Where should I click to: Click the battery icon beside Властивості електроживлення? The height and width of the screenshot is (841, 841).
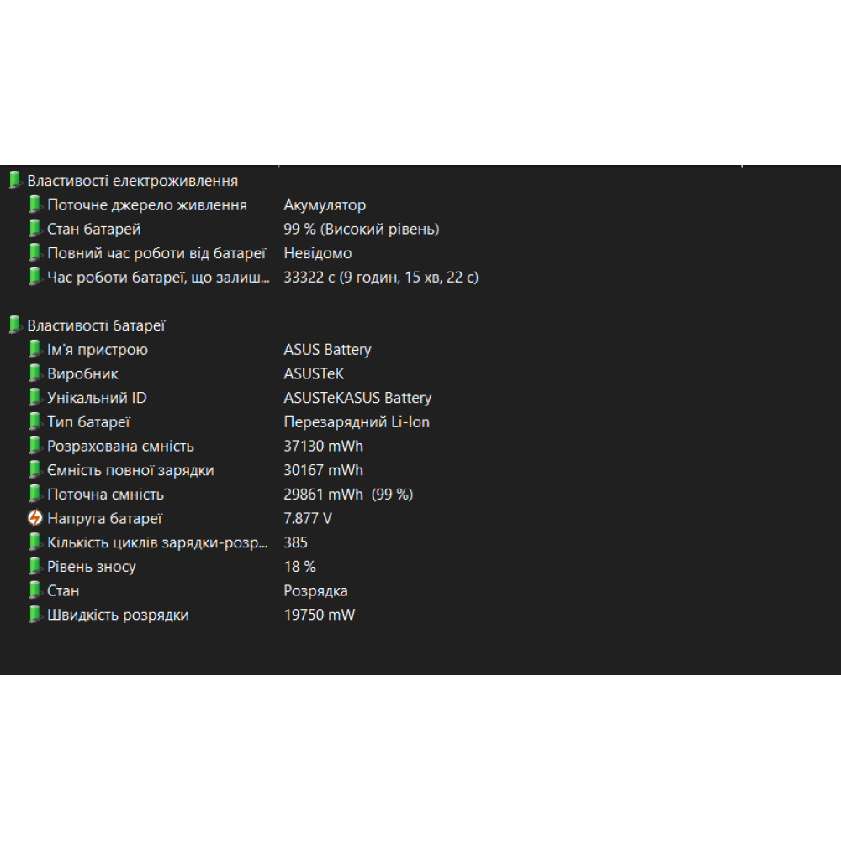click(14, 181)
